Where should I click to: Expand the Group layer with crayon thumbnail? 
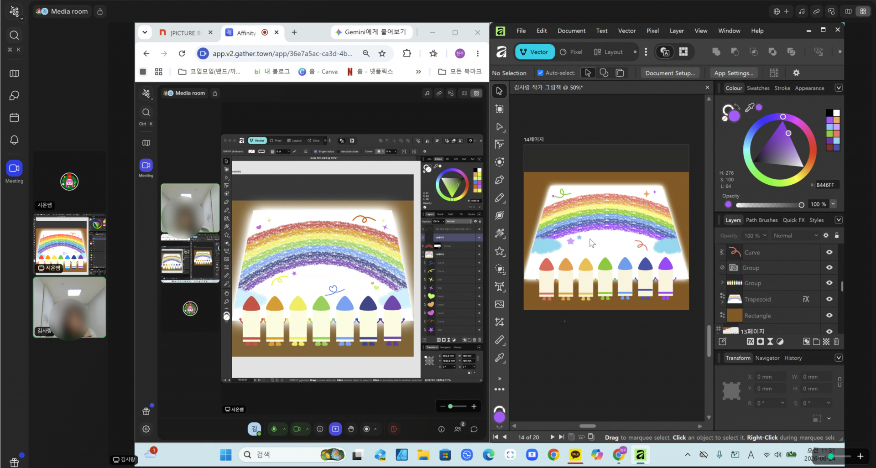(722, 282)
